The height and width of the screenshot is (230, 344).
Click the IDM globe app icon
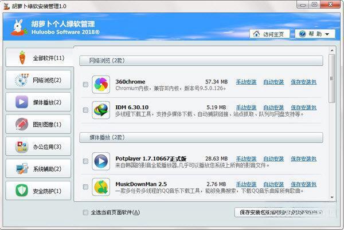pos(101,110)
